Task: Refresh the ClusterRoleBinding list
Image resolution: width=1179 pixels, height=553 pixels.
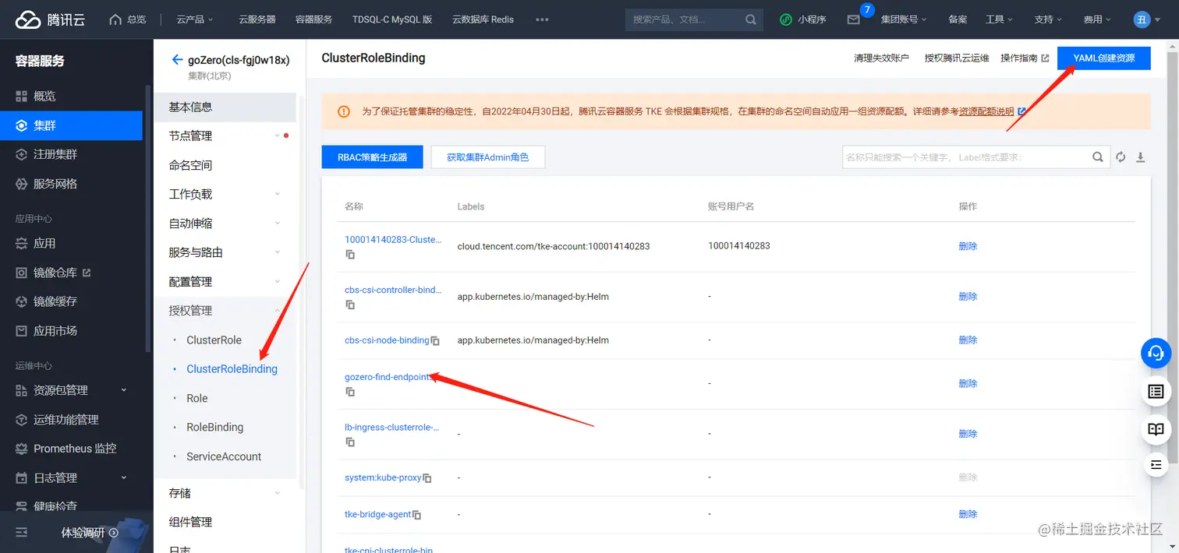Action: pyautogui.click(x=1121, y=157)
